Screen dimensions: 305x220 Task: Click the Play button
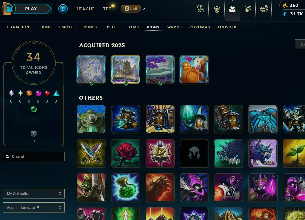click(x=31, y=9)
